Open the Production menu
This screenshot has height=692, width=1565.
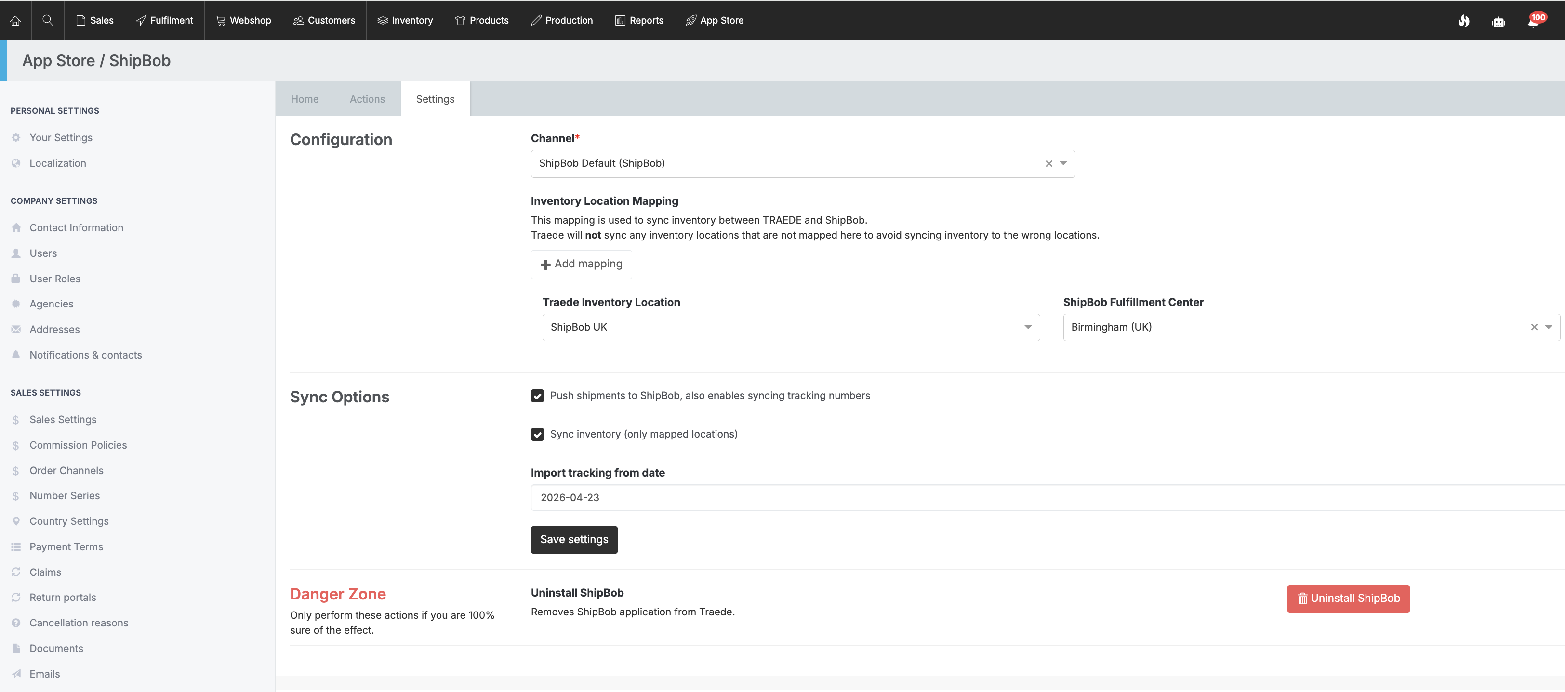click(562, 20)
